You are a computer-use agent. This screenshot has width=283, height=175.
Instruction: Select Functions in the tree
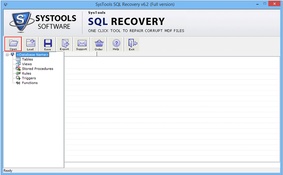point(30,83)
